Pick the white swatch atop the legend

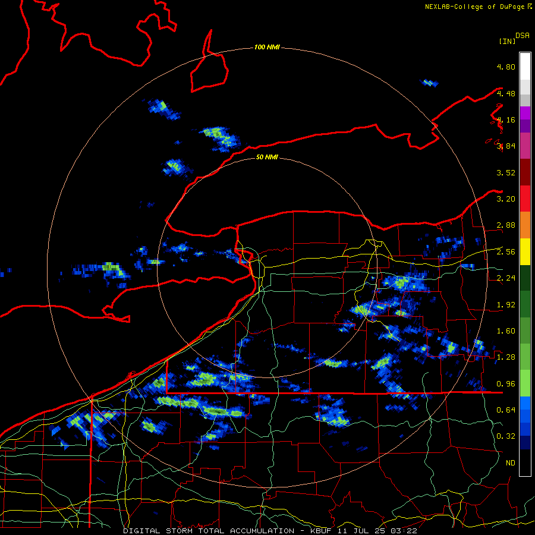[x=525, y=66]
